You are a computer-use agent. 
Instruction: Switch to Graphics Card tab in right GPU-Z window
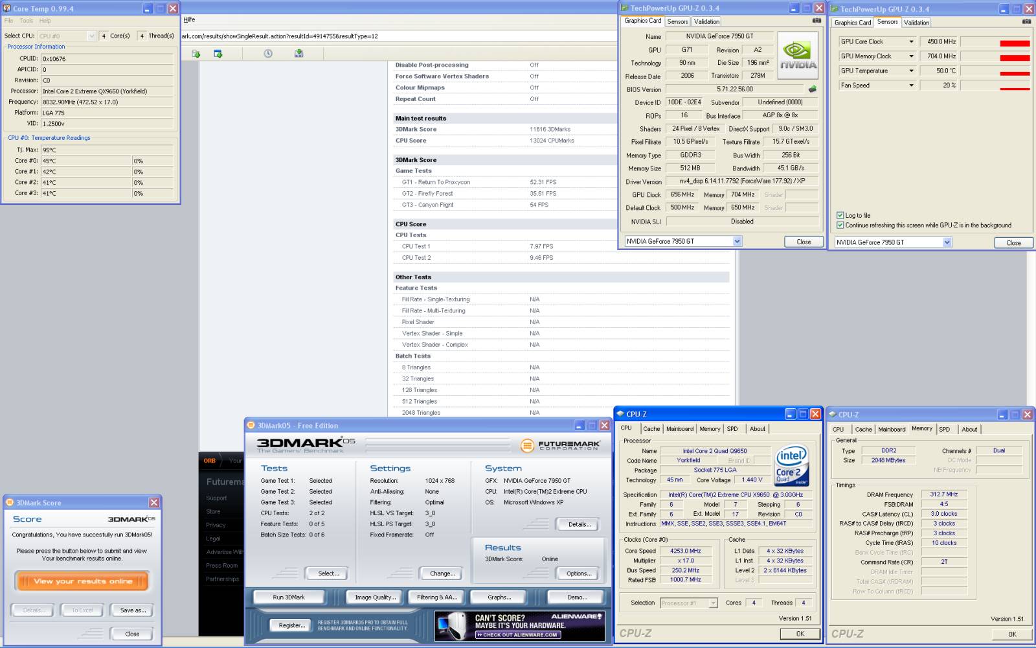click(x=853, y=23)
